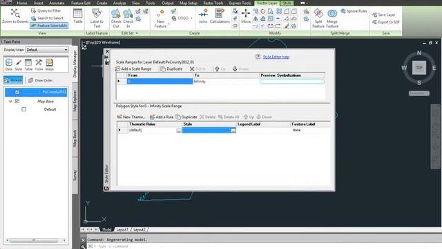
Task: Click Search to Select
Action: 47,18
